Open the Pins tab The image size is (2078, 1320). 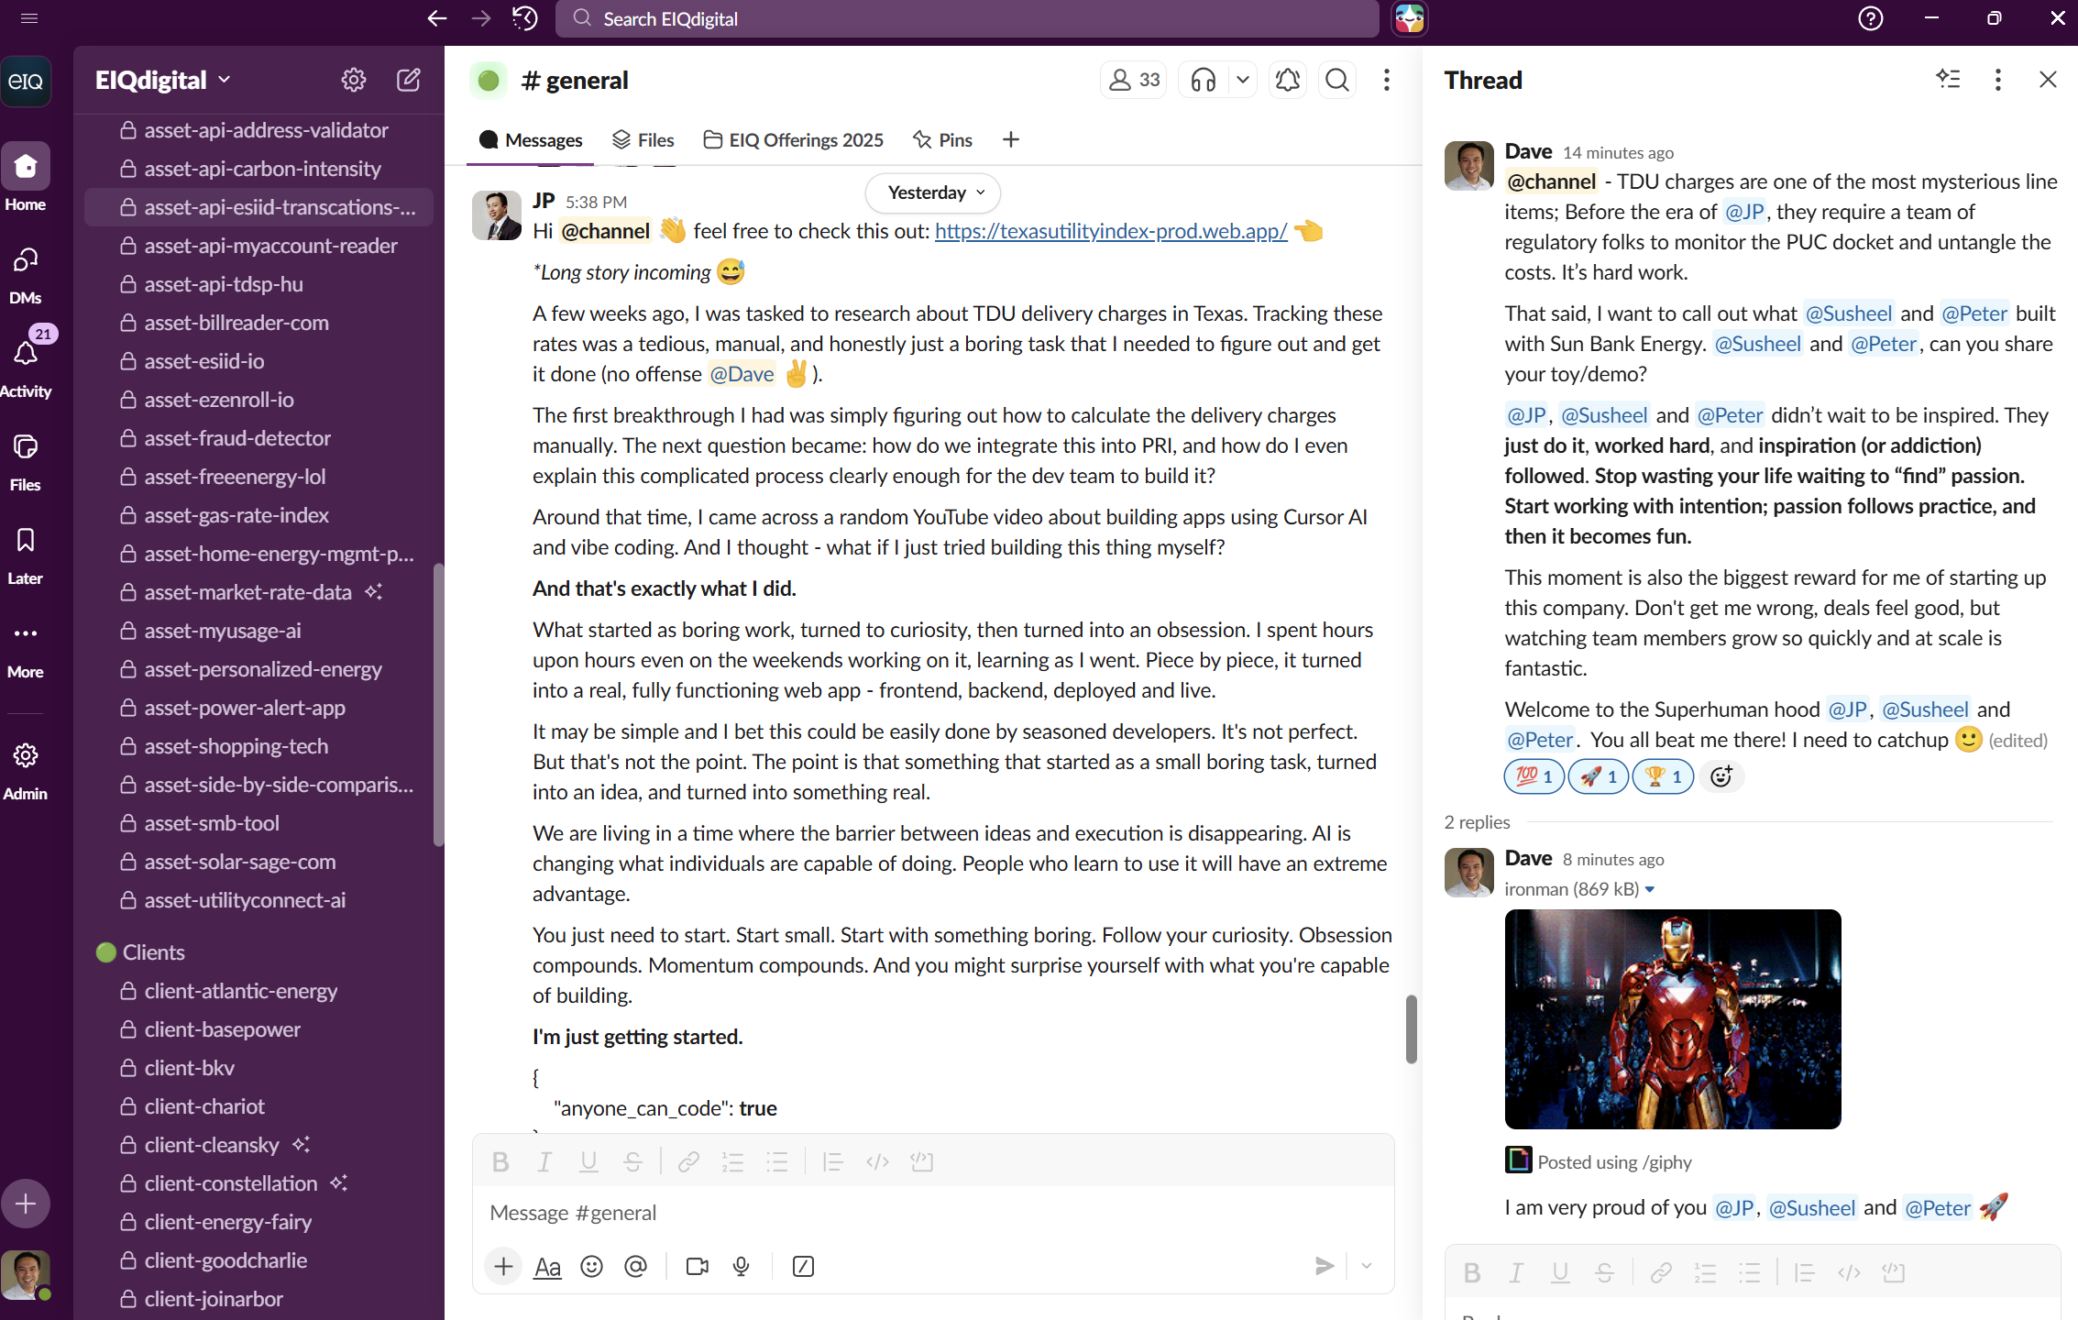point(943,139)
